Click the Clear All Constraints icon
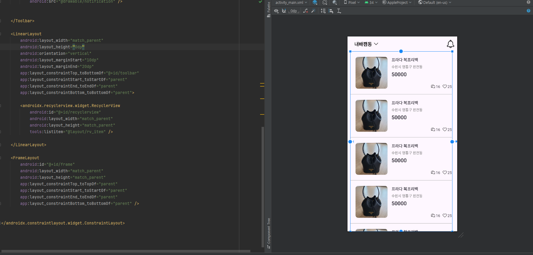The height and width of the screenshot is (255, 533). coord(306,11)
